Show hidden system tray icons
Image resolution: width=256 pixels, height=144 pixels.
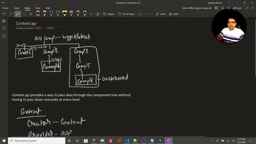[x=212, y=140]
